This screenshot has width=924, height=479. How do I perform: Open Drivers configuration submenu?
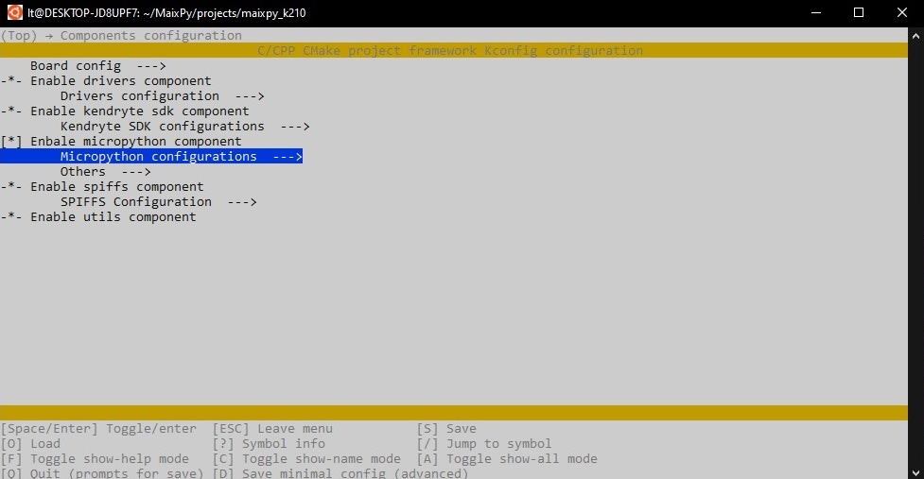point(162,96)
